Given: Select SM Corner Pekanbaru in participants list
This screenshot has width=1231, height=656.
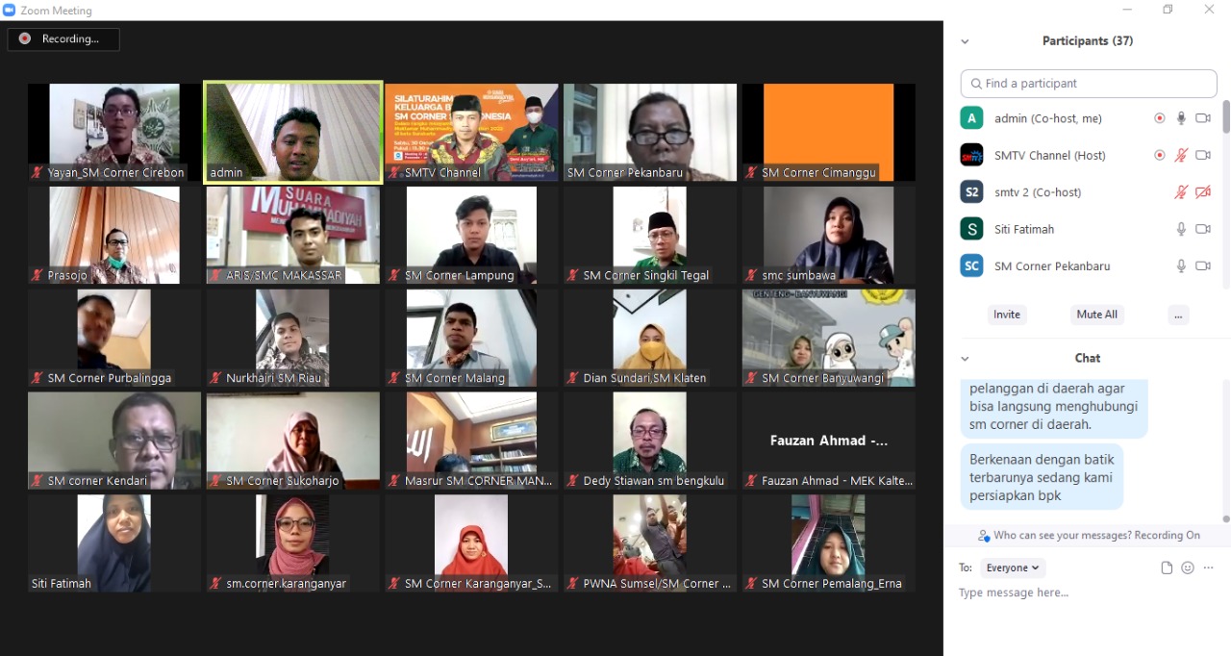Looking at the screenshot, I should coord(1087,266).
